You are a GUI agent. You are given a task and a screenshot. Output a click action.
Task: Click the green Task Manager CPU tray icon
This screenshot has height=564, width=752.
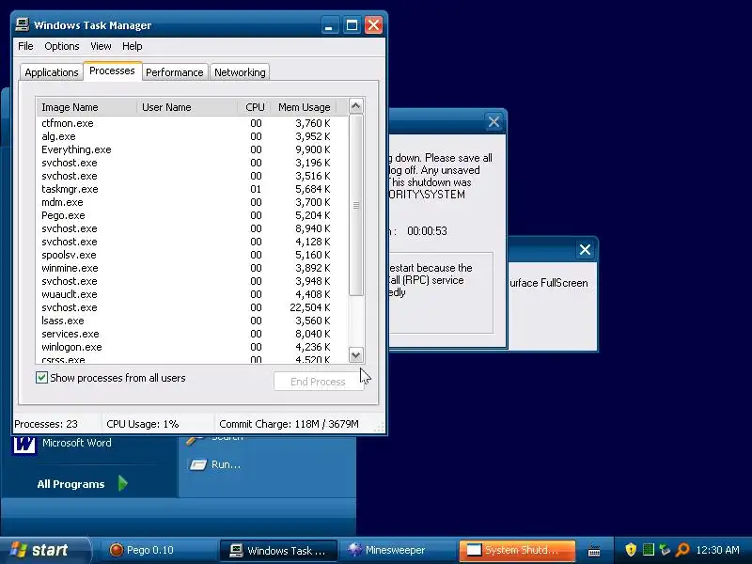coord(648,550)
